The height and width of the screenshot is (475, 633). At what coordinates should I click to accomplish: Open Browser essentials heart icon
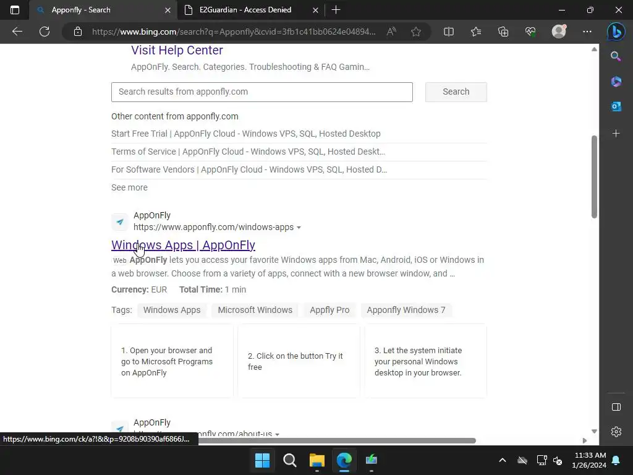pyautogui.click(x=530, y=32)
